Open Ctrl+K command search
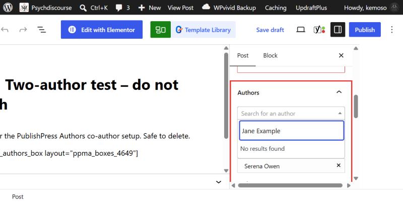This screenshot has width=403, height=204. 94,8
